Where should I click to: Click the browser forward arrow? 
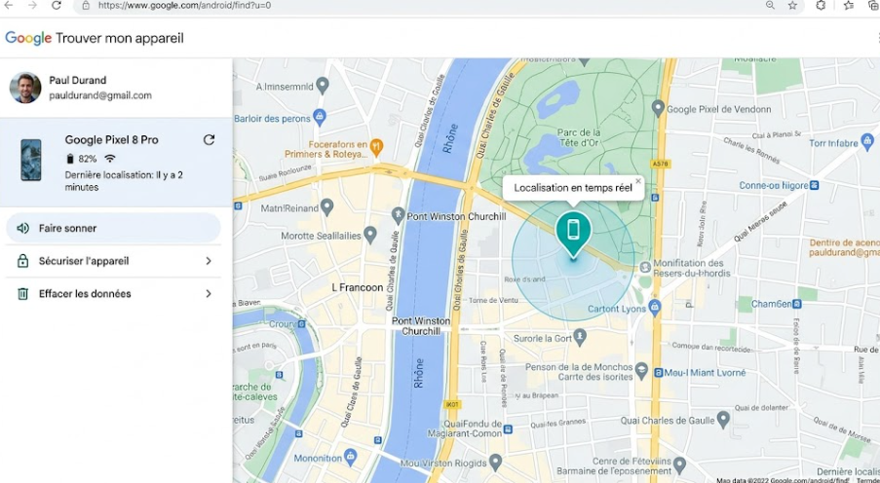click(32, 5)
